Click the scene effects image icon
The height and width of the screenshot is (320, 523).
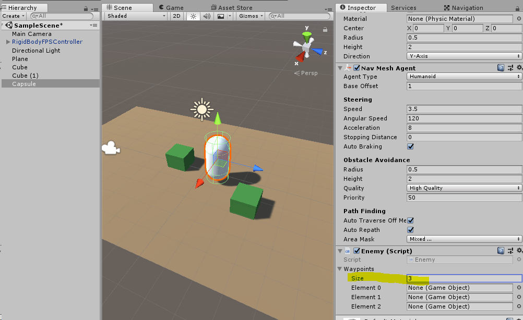coord(220,16)
